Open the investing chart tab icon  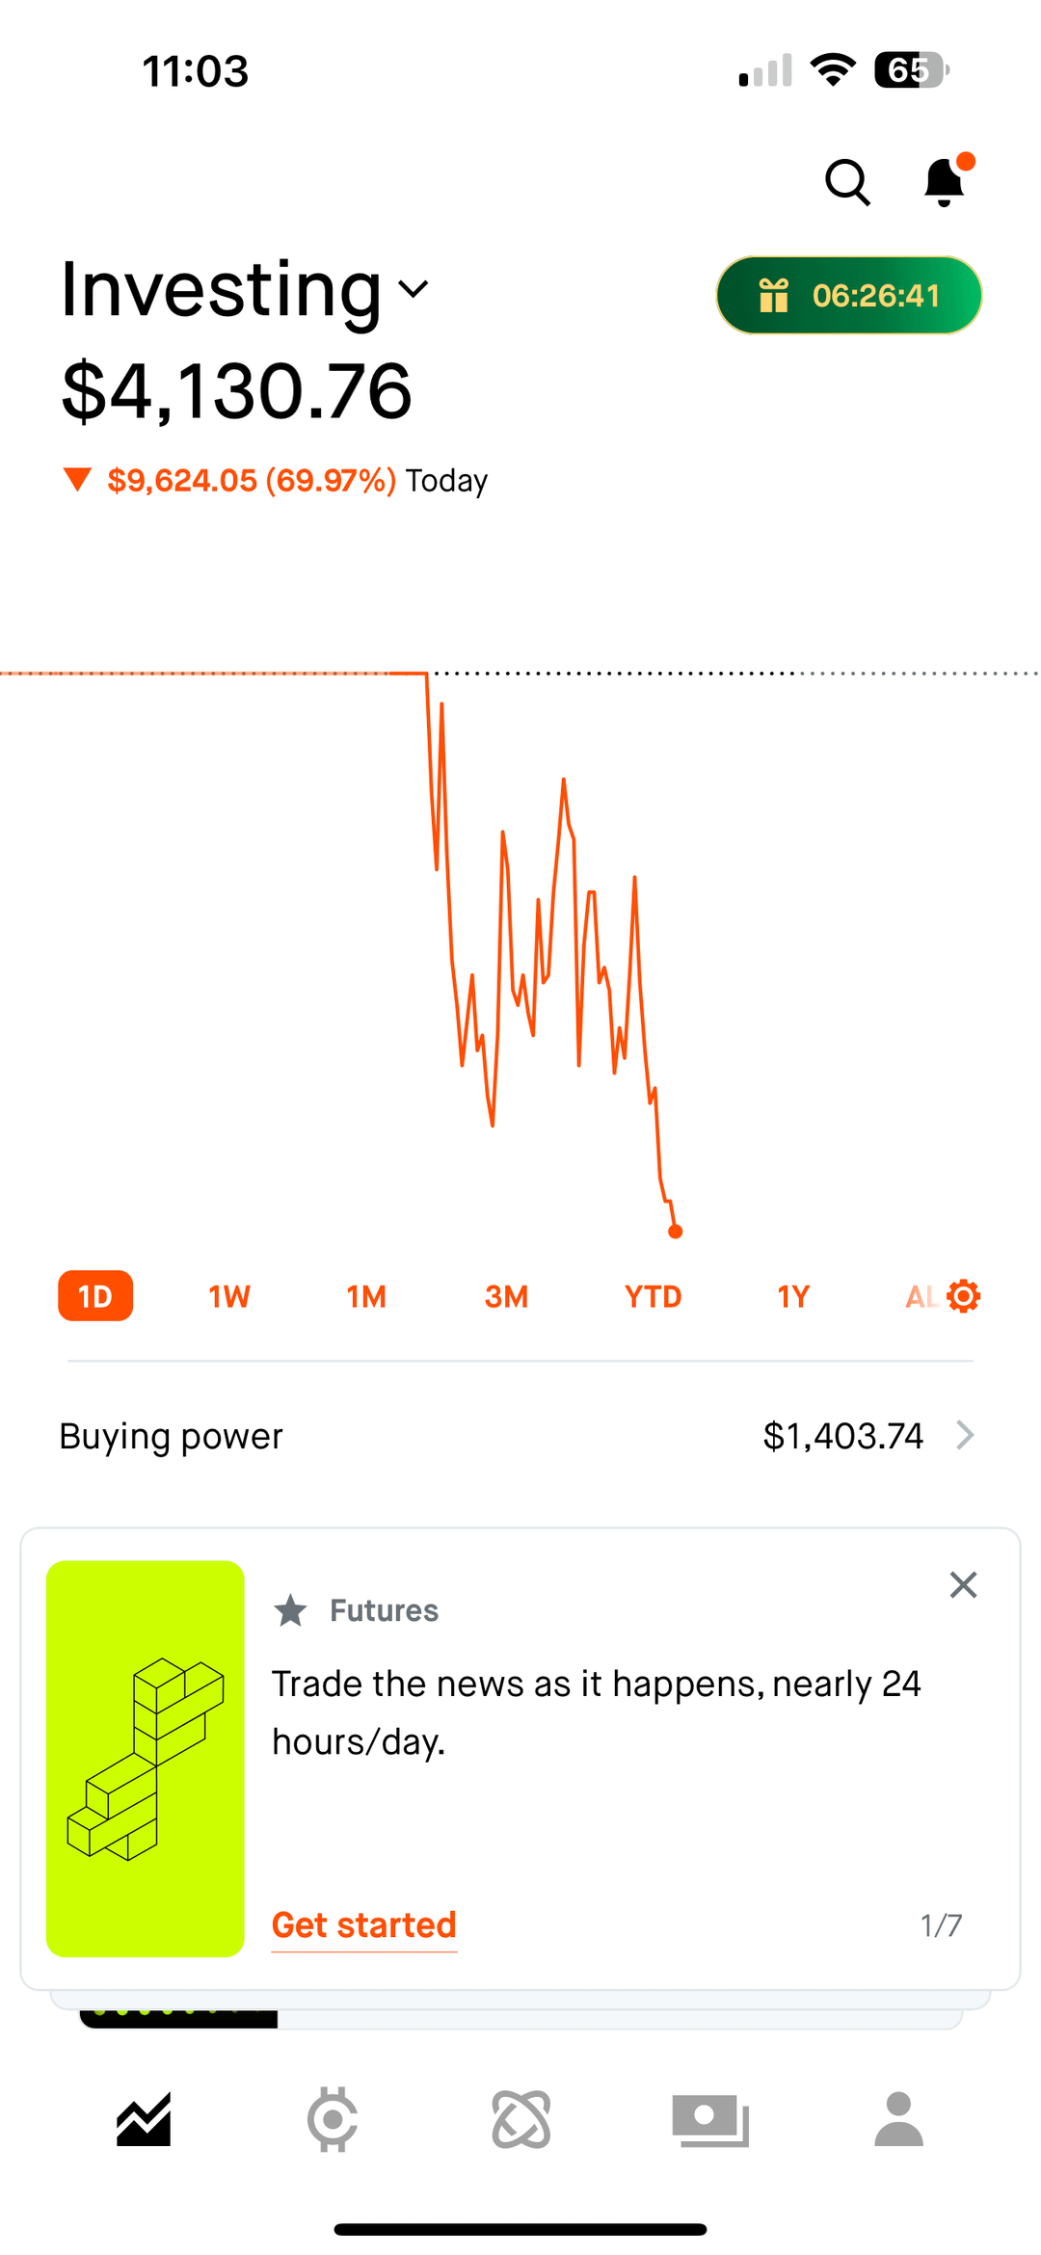pyautogui.click(x=144, y=2119)
